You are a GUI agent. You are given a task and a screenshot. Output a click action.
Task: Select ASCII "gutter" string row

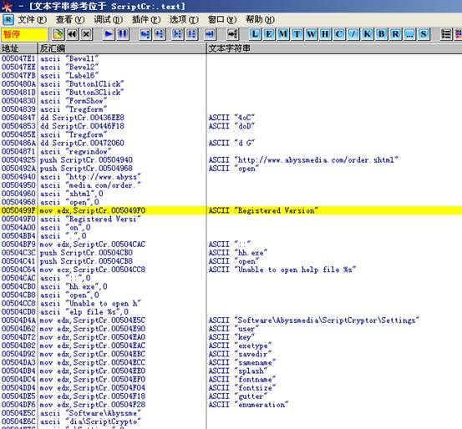231,396
